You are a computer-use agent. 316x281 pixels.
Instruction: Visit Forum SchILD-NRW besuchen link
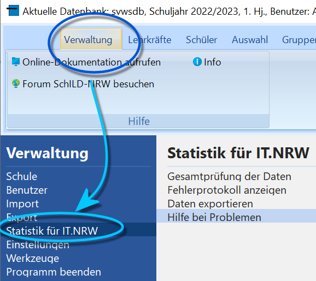88,84
